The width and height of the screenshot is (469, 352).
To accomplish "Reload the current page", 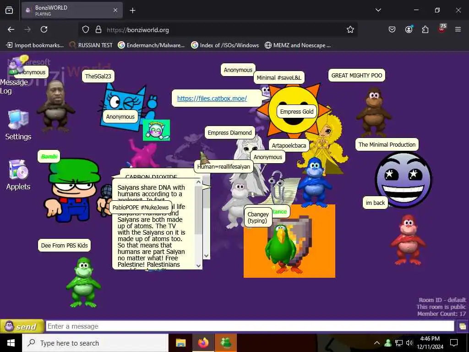I will coord(44,29).
